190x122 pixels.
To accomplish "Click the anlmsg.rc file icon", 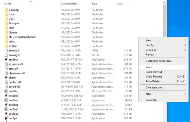I will click(x=6, y=55).
